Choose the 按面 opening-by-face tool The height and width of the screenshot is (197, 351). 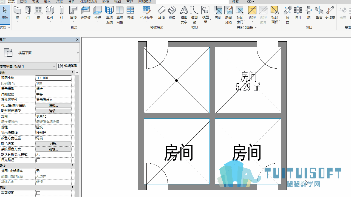point(288,15)
